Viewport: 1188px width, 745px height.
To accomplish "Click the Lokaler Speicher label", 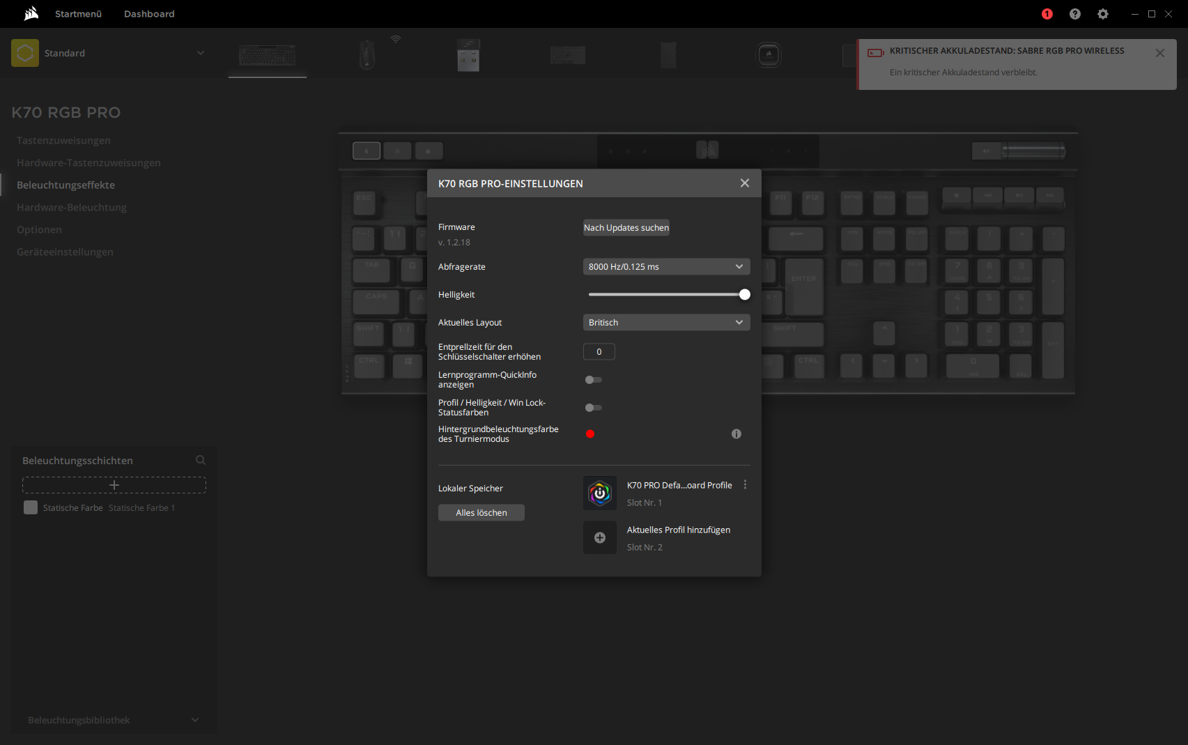I will (470, 489).
